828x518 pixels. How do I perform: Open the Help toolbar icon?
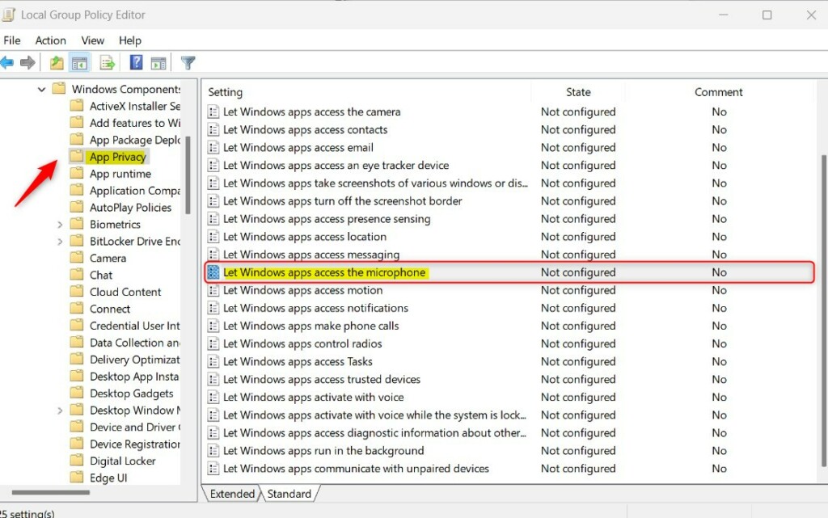tap(136, 62)
